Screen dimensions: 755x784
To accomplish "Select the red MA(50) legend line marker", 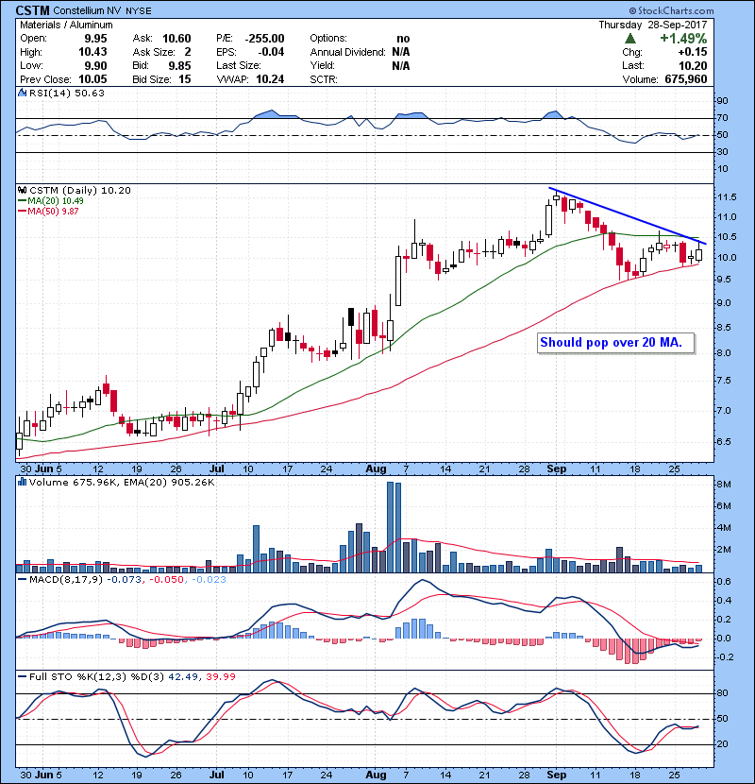I will (x=22, y=212).
